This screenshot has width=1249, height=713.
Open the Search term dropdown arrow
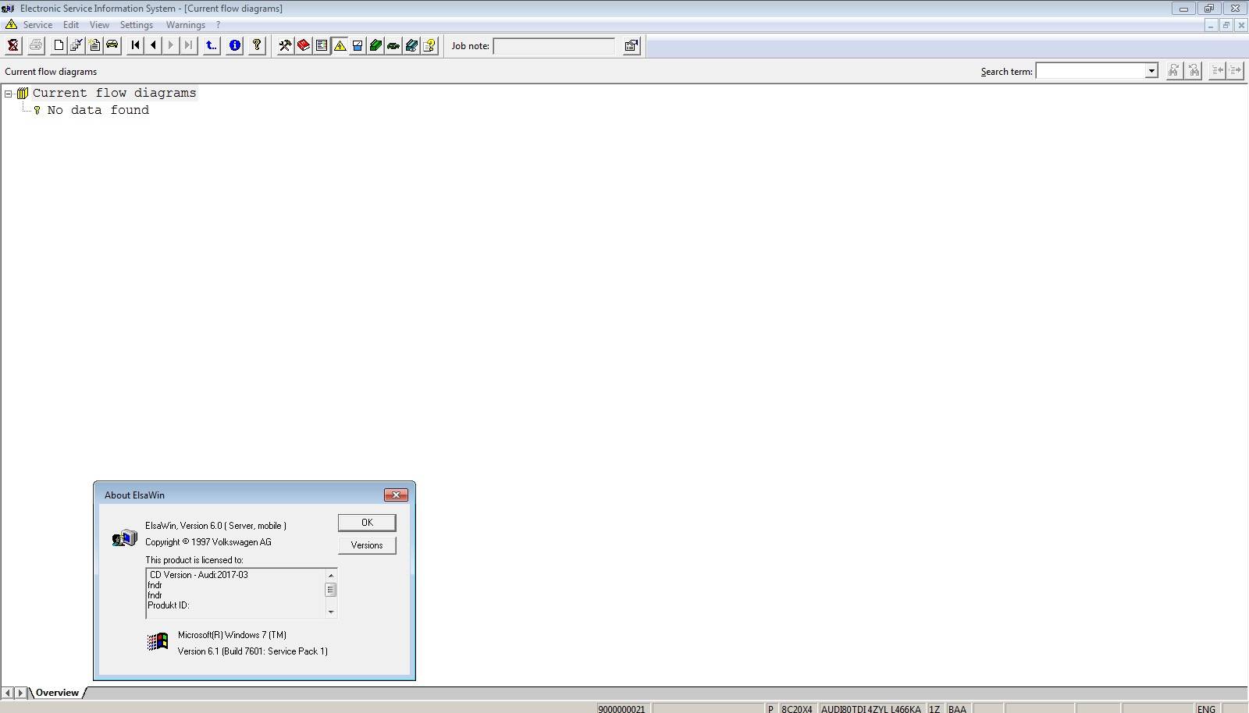click(x=1151, y=71)
